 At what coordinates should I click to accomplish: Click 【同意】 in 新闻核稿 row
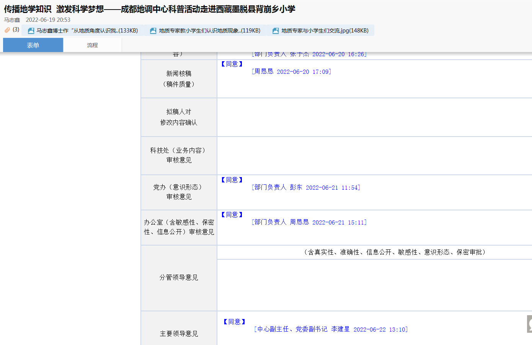232,64
